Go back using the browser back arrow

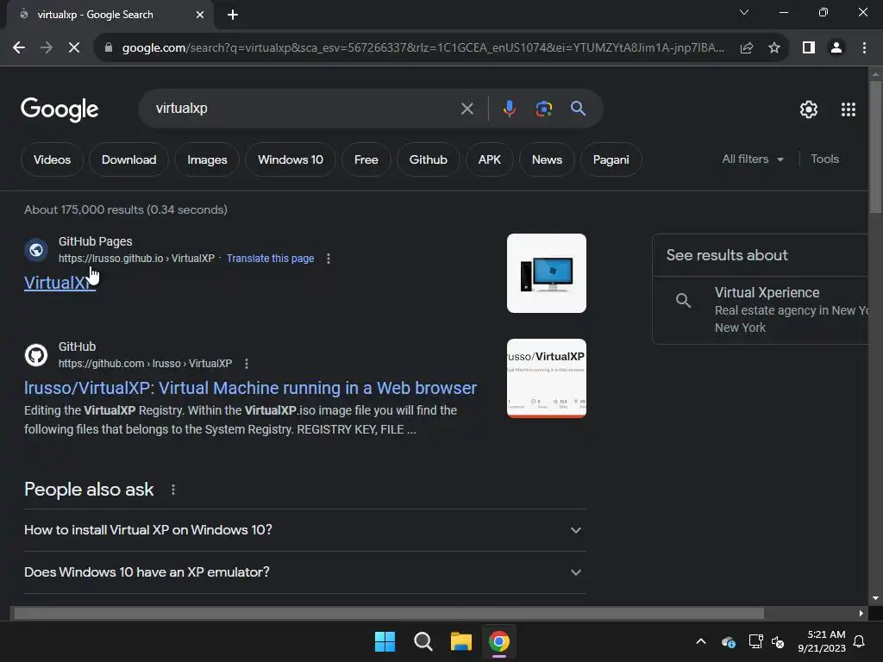(19, 48)
